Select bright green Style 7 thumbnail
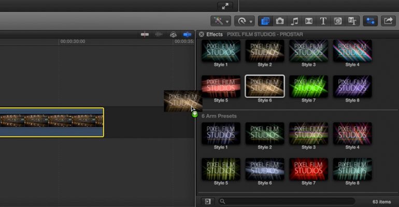399x207 pixels. [x=308, y=86]
